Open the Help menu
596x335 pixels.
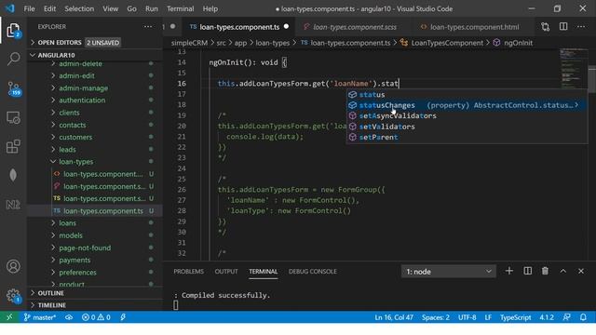tap(210, 8)
